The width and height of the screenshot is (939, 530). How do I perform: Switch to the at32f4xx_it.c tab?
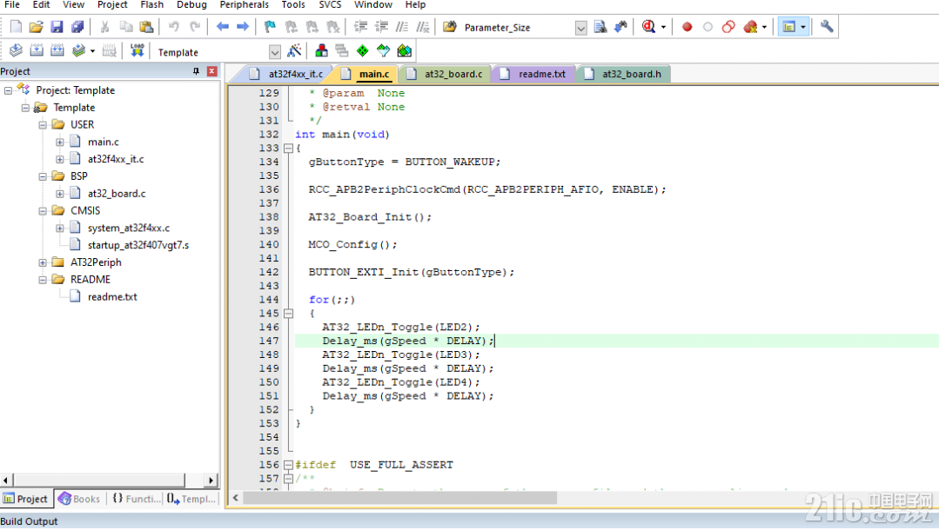click(287, 74)
